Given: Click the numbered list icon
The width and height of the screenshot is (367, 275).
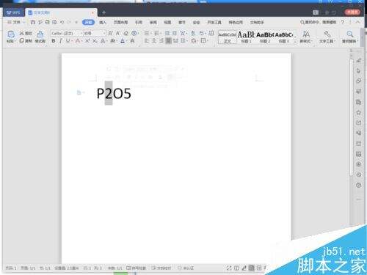Looking at the screenshot, I should tap(157, 33).
